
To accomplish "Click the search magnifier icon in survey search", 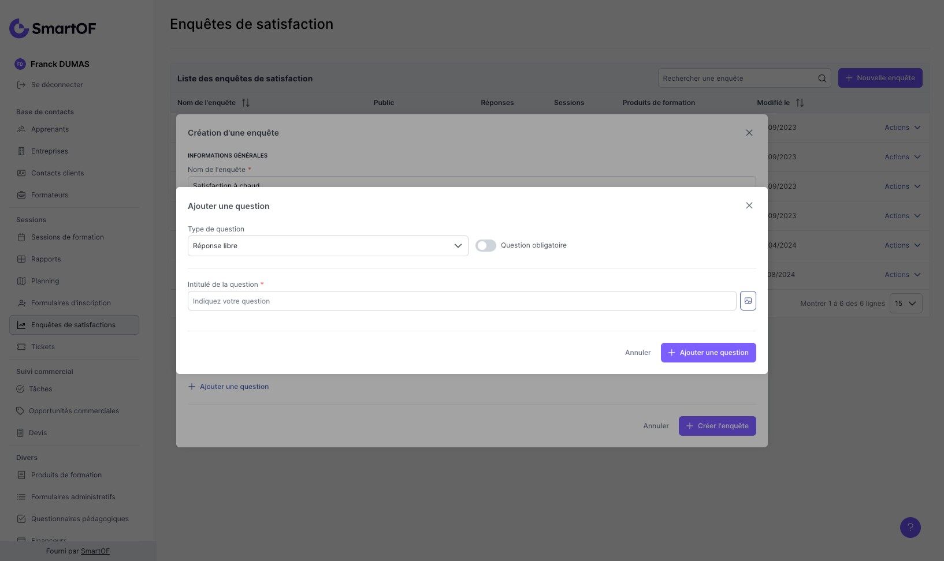I will 822,78.
